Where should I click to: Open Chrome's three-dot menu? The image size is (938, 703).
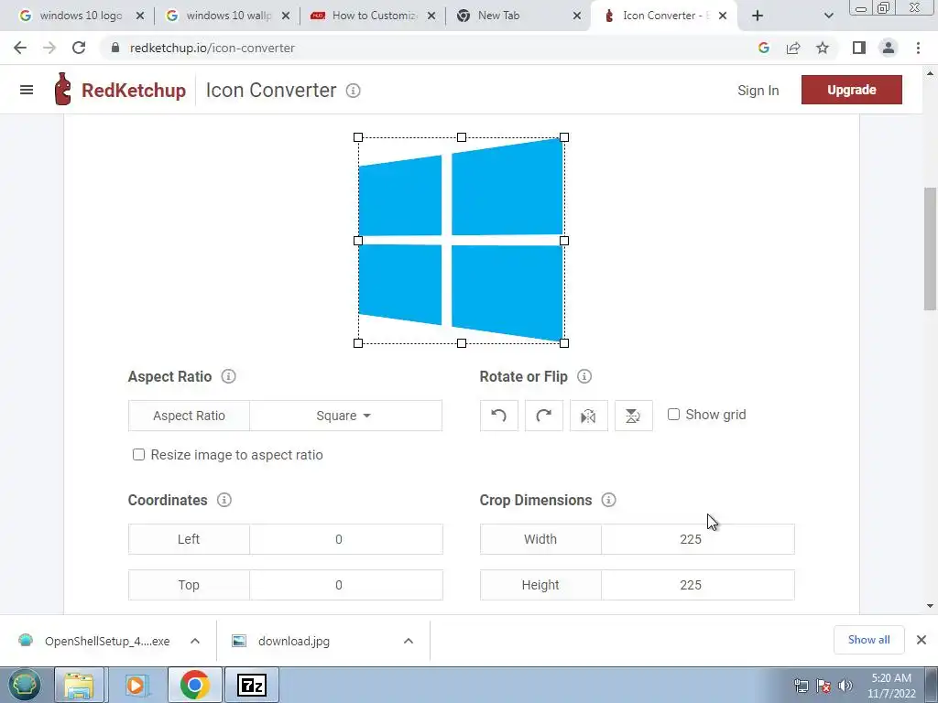click(x=918, y=48)
